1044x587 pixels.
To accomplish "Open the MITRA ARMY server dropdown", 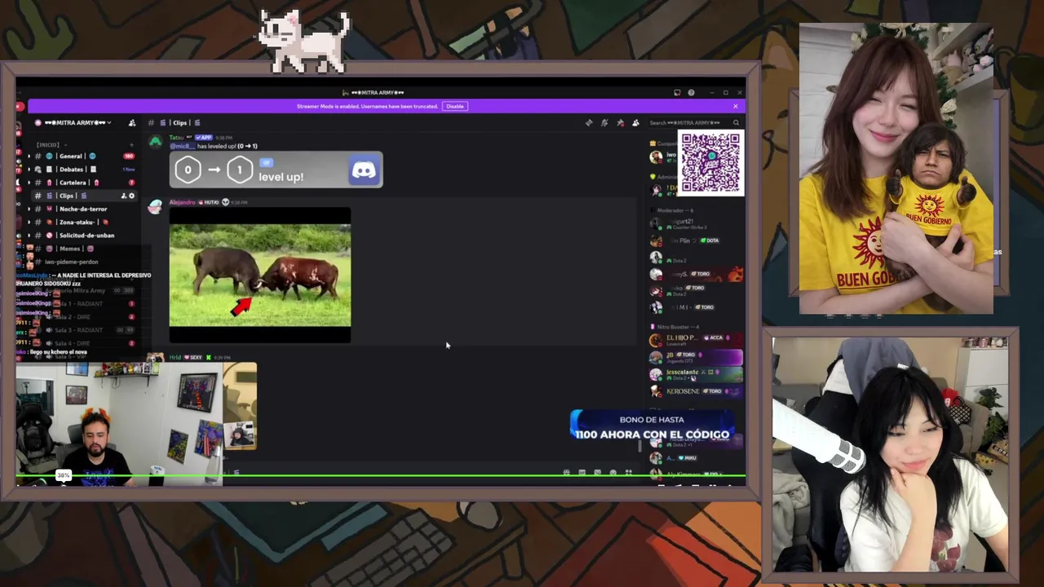I will 77,122.
